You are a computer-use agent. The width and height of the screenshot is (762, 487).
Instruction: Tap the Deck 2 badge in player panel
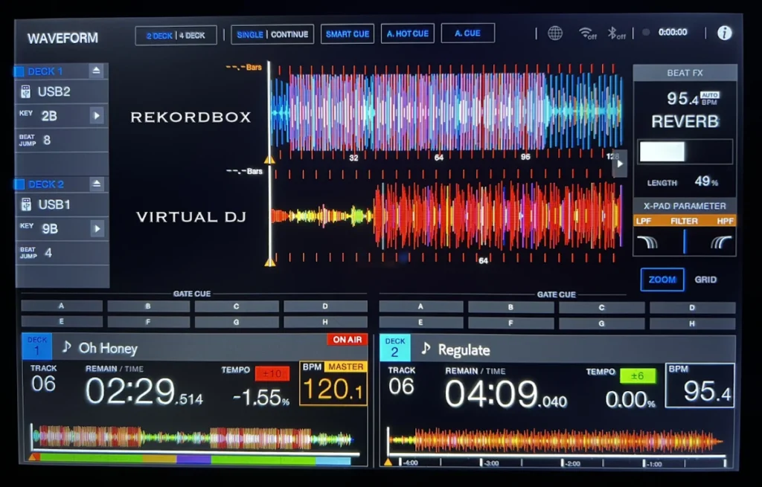[x=394, y=347]
